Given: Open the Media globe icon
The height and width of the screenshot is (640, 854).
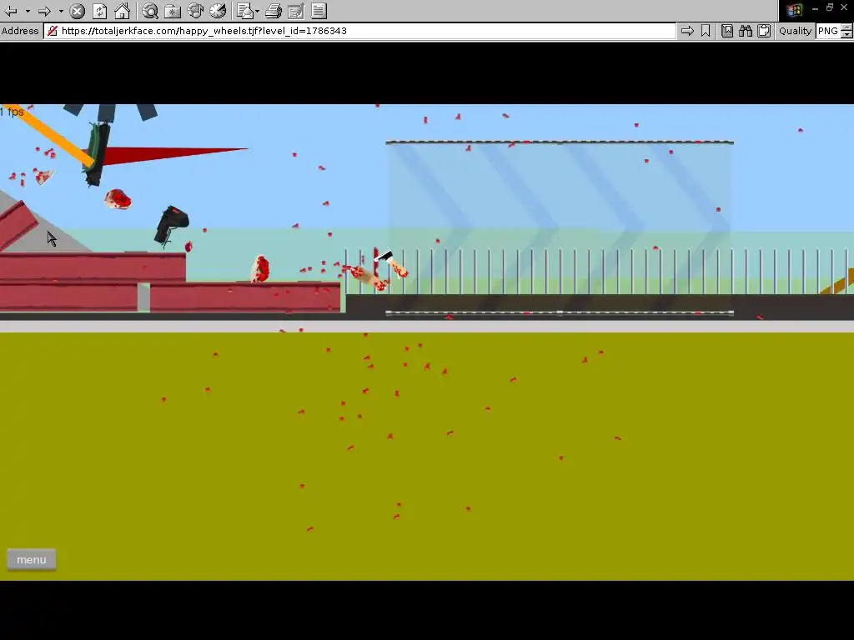Looking at the screenshot, I should click(195, 11).
